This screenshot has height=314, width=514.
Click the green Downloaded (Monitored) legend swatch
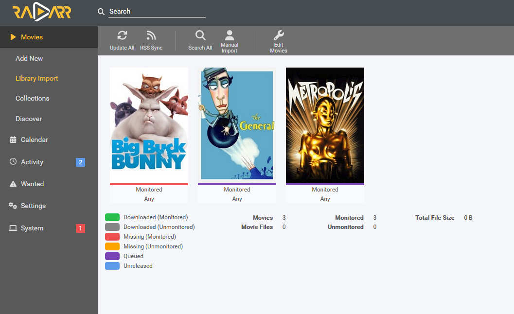[x=112, y=217]
